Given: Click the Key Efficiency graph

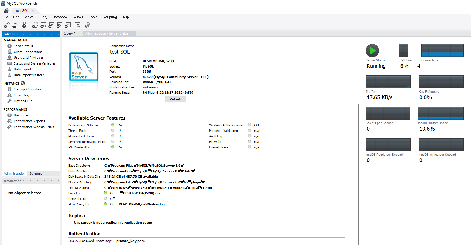Looking at the screenshot, I should tap(441, 82).
